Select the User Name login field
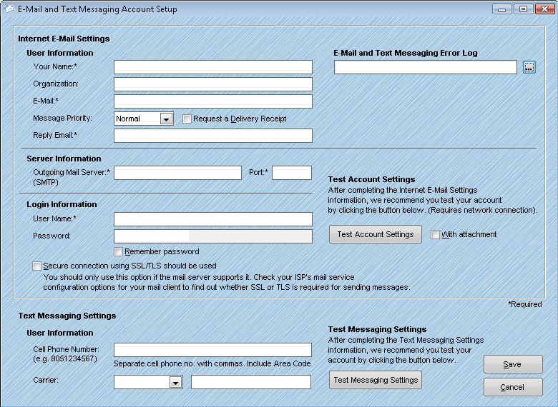Viewport: 558px width, 407px height. pyautogui.click(x=213, y=219)
